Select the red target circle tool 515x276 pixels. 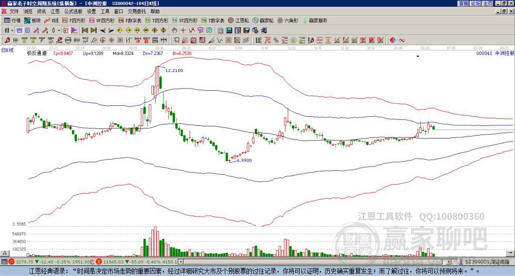coord(103,40)
